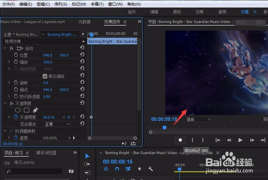This screenshot has width=268, height=180.
Task: Click the program monitor playhead marker
Action: pos(164,128)
